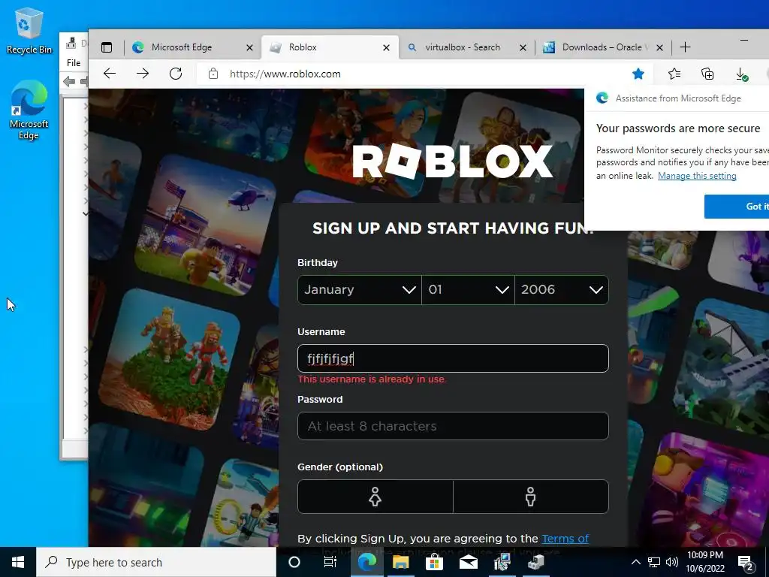This screenshot has width=769, height=577.
Task: Close the Microsoft Edge tab
Action: pyautogui.click(x=249, y=47)
